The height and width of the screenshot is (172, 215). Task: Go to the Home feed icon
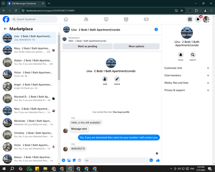(66, 19)
